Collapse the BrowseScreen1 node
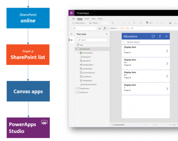This screenshot has height=141, width=178. pyautogui.click(x=76, y=49)
